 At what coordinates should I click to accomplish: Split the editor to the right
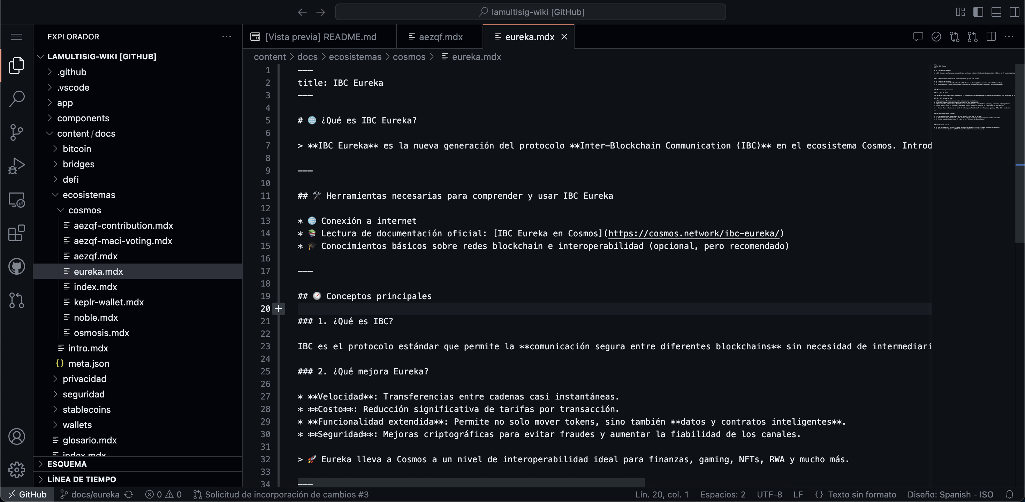tap(991, 37)
